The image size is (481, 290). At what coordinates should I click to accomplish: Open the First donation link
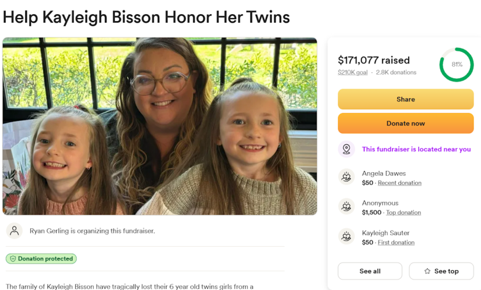point(396,242)
